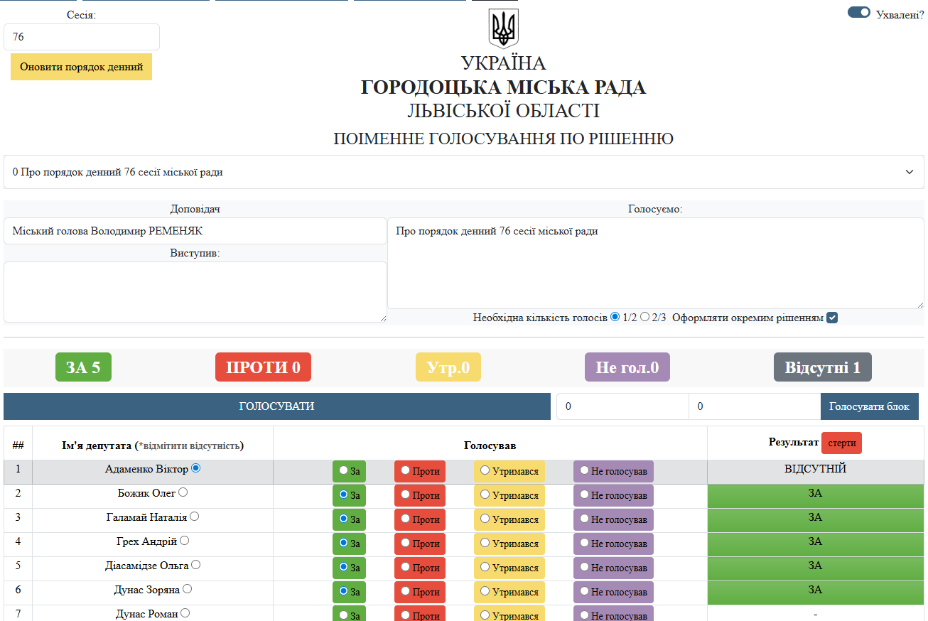Unmark absence for Адаменко Віктор

pyautogui.click(x=196, y=468)
